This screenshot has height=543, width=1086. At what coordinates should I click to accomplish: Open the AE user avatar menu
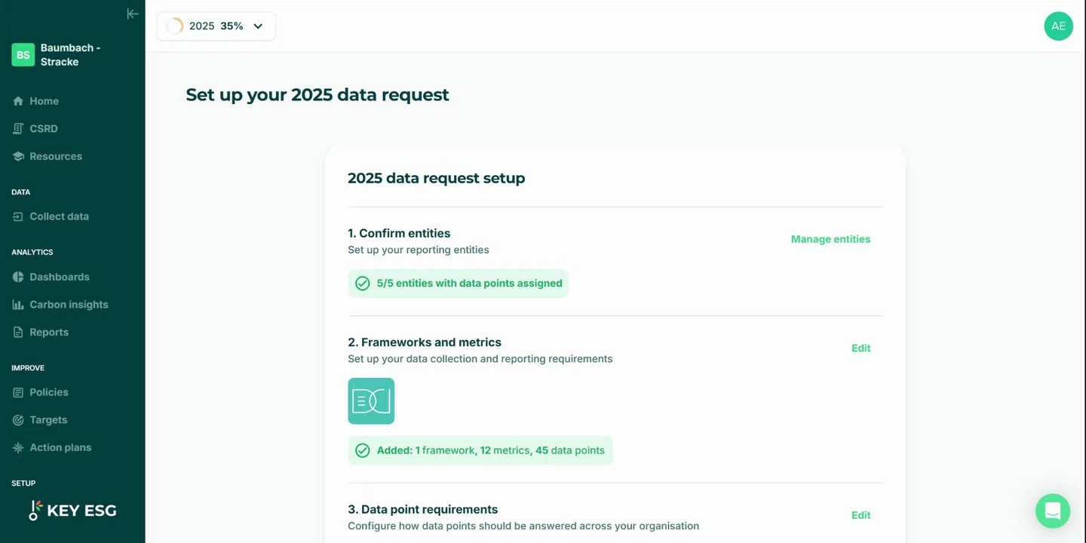click(x=1058, y=26)
